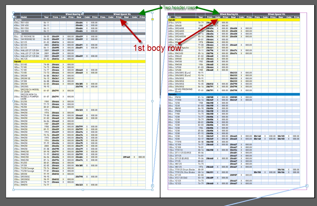Click the right text frame's out port
The height and width of the screenshot is (206, 317).
(307, 186)
